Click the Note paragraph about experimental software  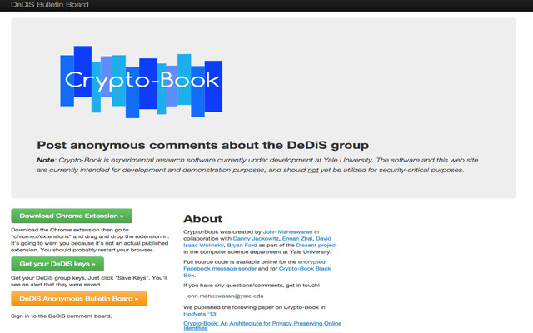(257, 165)
